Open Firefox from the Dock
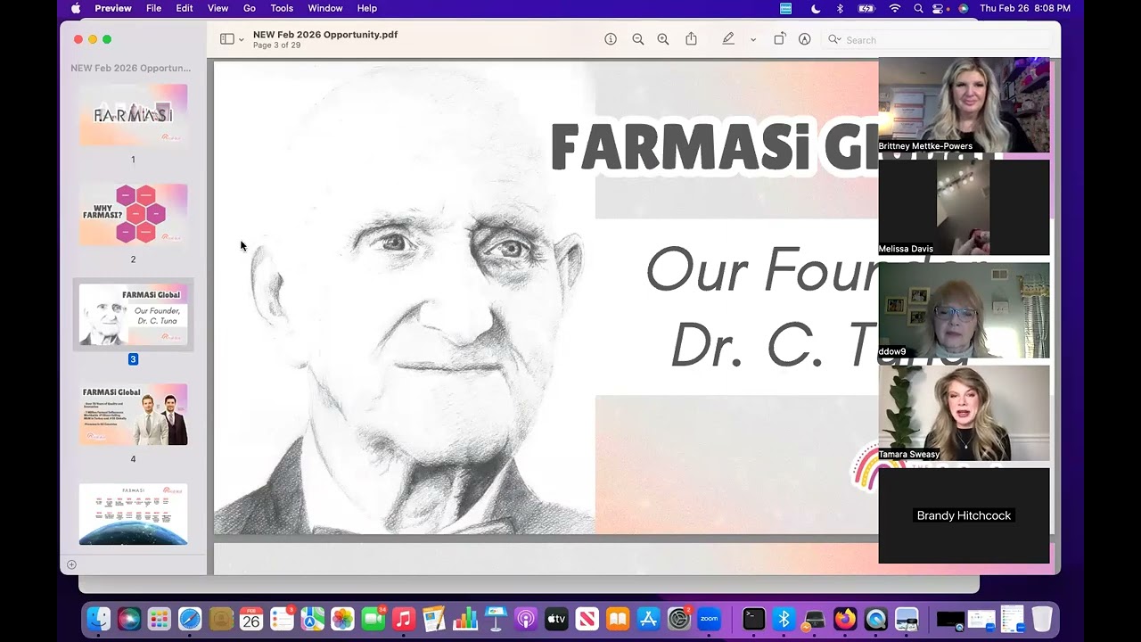Image resolution: width=1141 pixels, height=642 pixels. pos(845,619)
